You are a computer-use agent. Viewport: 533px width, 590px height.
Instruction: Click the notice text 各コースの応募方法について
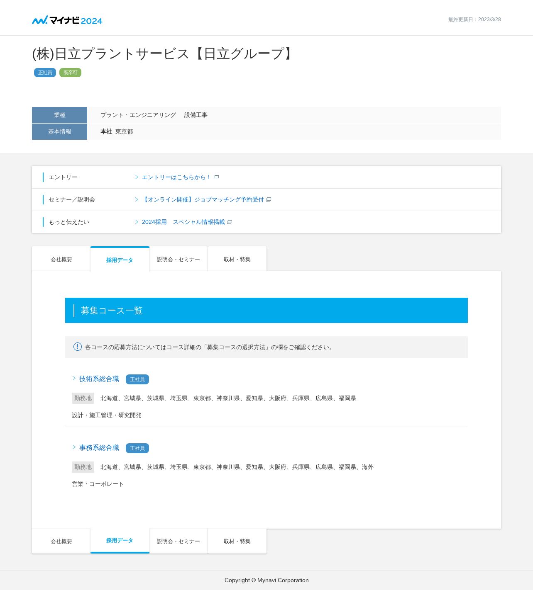[210, 347]
